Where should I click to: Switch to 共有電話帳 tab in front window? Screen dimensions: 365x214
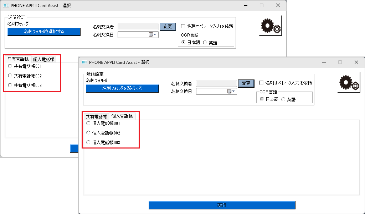coord(96,116)
